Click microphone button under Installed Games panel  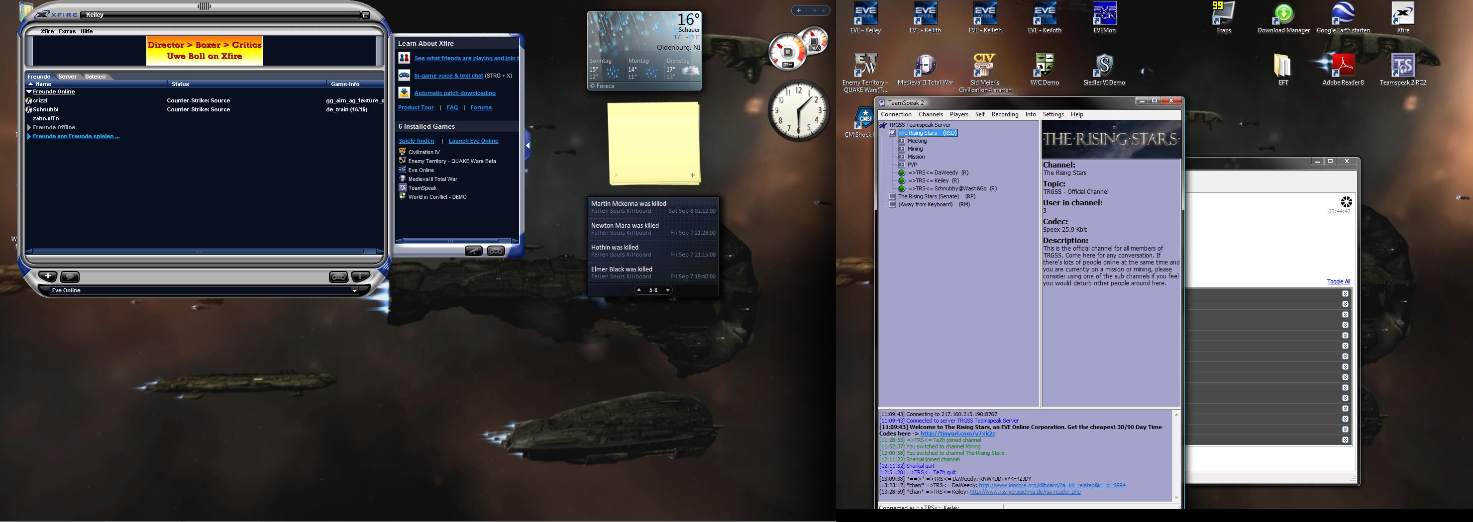click(x=473, y=251)
